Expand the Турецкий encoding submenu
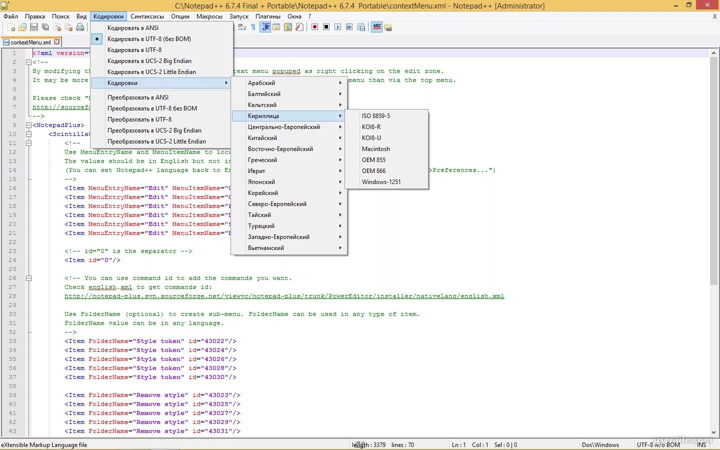The height and width of the screenshot is (450, 720). [x=289, y=226]
